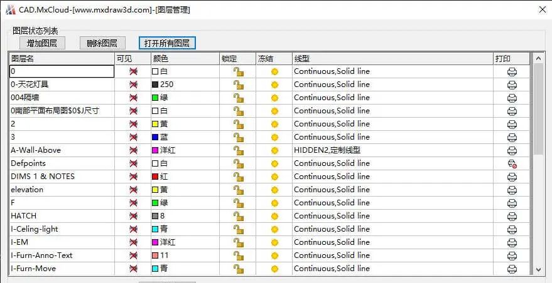Screen dimensions: 552x283
Task: Toggle freeze icon for I-Celing-light layer
Action: coord(274,229)
